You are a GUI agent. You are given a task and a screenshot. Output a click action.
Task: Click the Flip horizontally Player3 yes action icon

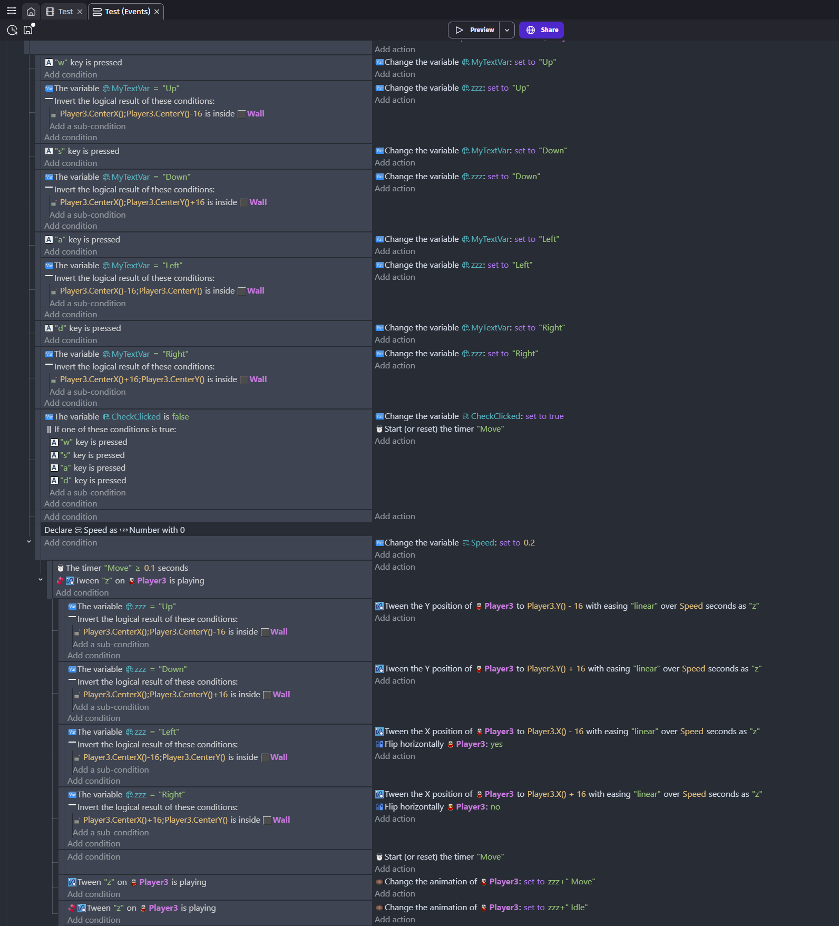click(379, 744)
